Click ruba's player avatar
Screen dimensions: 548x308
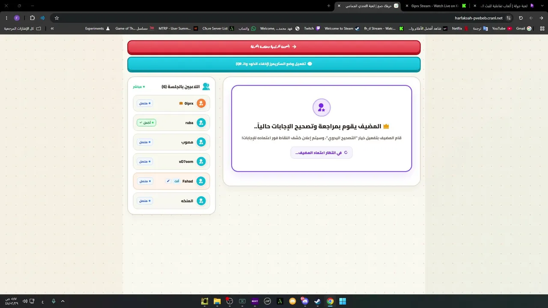[x=201, y=123]
